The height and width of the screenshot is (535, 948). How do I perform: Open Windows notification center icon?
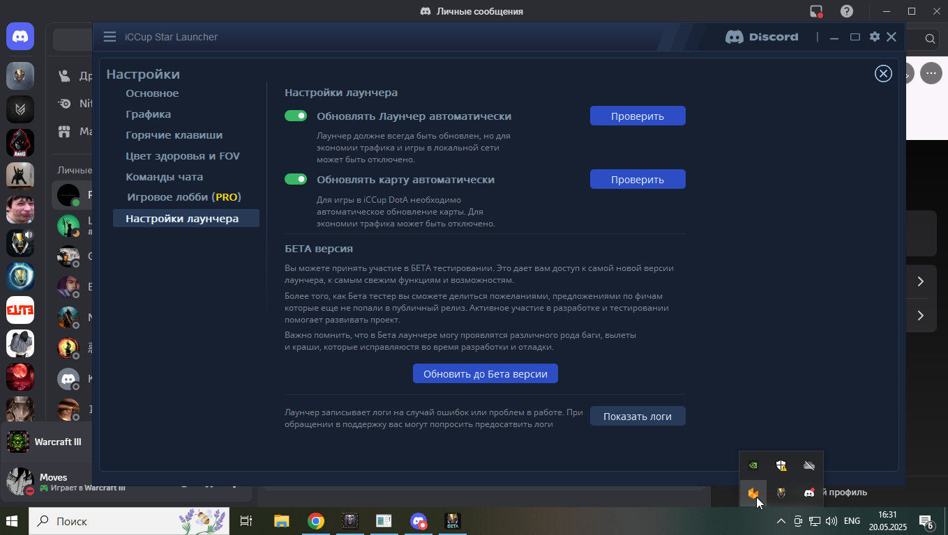coord(926,521)
